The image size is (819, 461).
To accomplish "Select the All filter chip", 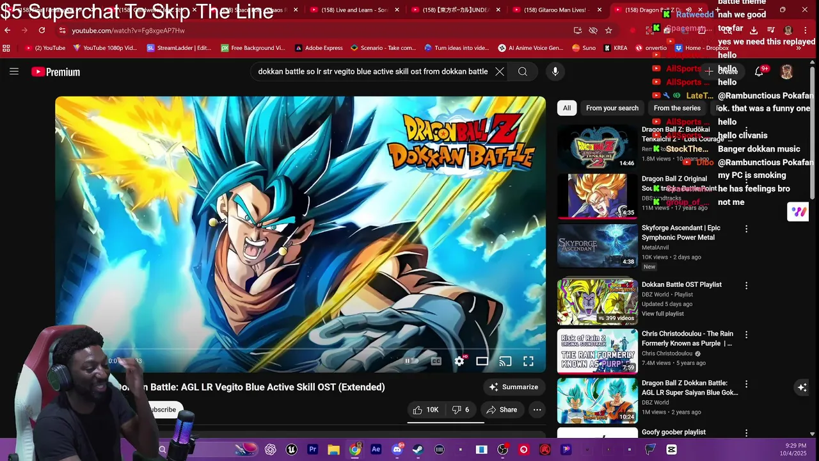I will [x=567, y=108].
